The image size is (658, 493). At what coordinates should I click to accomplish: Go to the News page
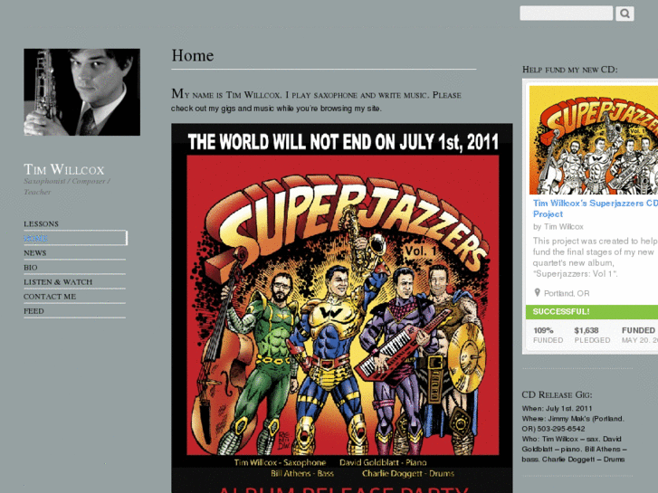pos(35,252)
